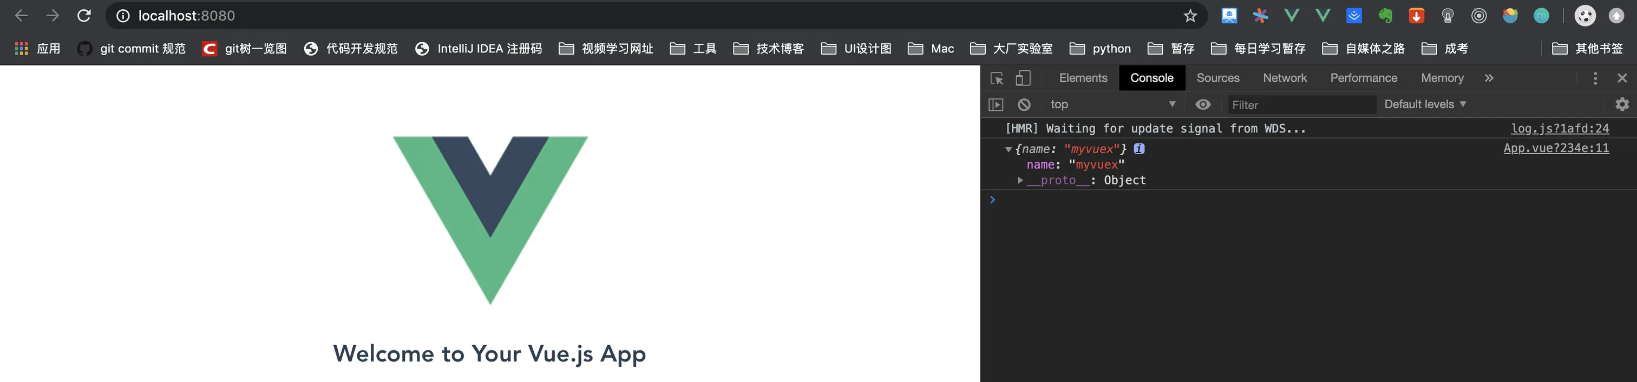The height and width of the screenshot is (382, 1637).
Task: Switch to the Sources tab
Action: (1217, 78)
